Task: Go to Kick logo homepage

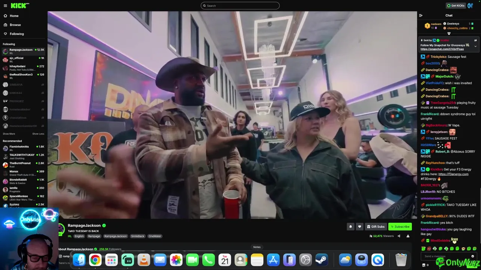Action: point(20,6)
